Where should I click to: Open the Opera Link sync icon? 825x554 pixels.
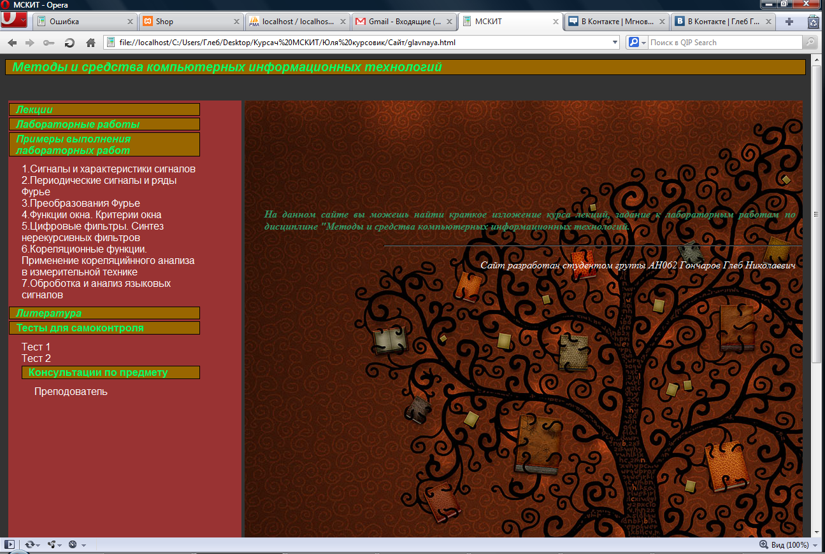pyautogui.click(x=30, y=544)
